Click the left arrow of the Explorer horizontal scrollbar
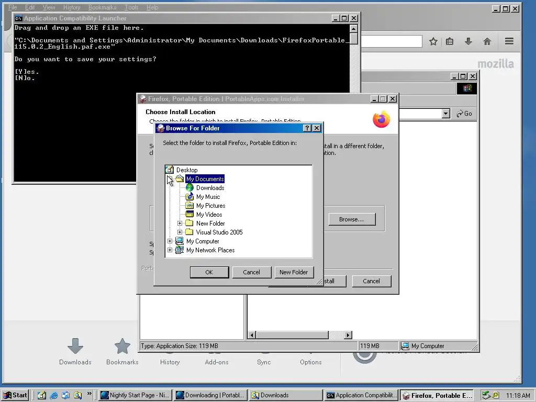Image resolution: width=536 pixels, height=402 pixels. point(252,335)
